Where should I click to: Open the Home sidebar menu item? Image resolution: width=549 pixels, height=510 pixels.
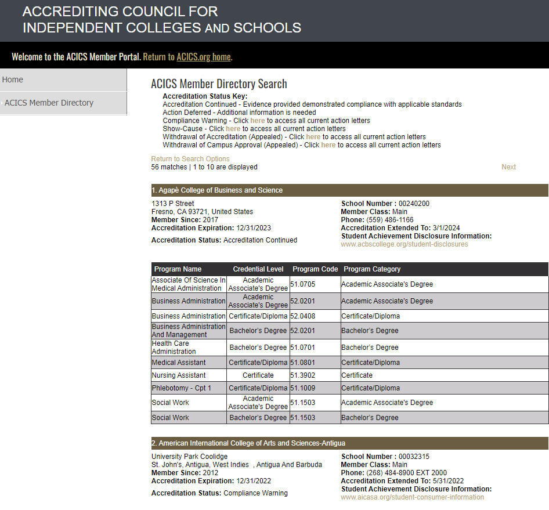coord(63,80)
